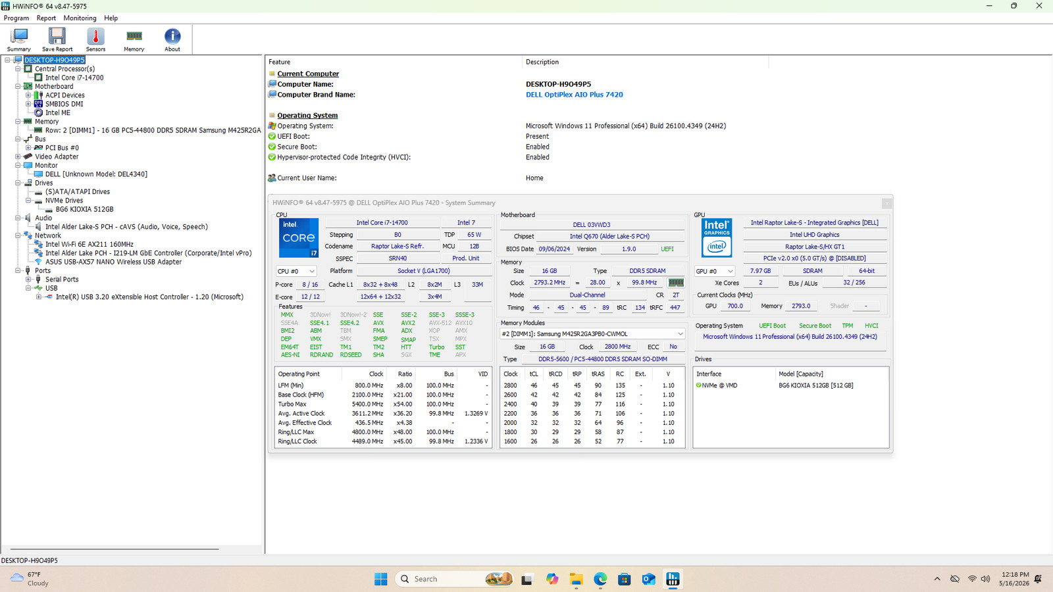Collapse the Central Processor(s) tree node
This screenshot has width=1053, height=592.
click(18, 69)
